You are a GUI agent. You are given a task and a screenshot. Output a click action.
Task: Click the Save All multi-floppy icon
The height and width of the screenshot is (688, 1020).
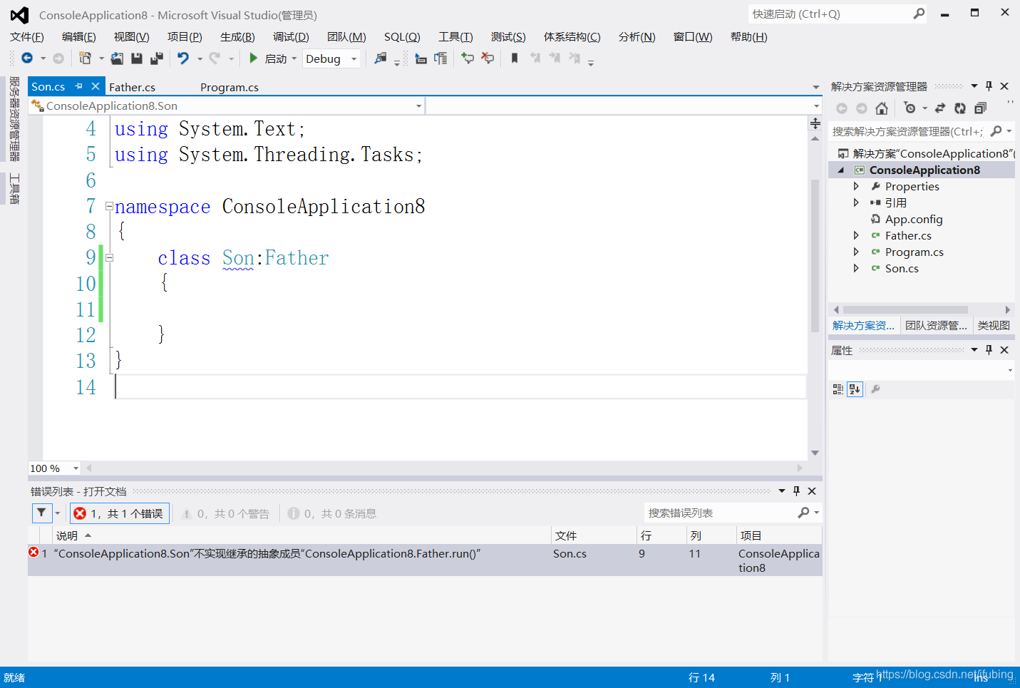coord(157,58)
